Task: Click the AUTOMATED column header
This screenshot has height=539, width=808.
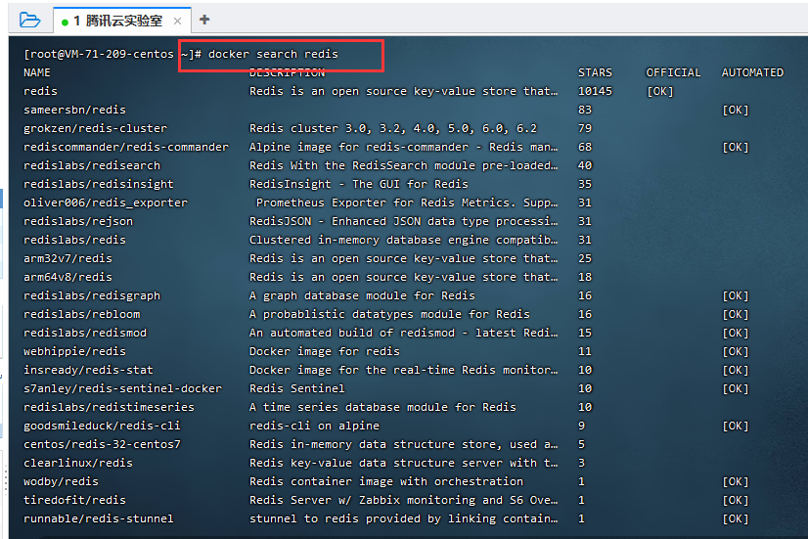Action: [x=753, y=72]
